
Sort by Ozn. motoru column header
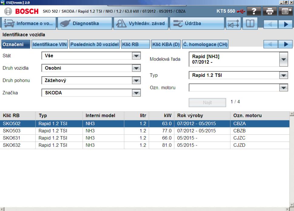(260, 116)
